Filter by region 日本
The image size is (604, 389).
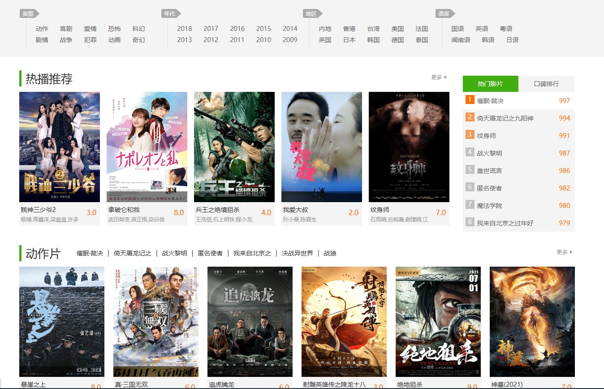pos(349,40)
